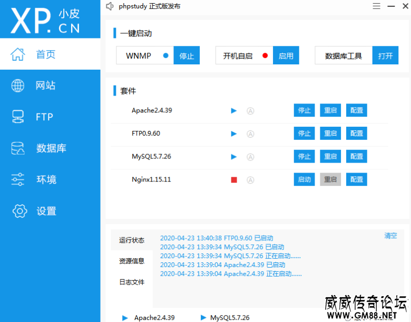Viewport: 411px width, 322px height.
Task: Toggle FTP0.9.60 auto-start A icon
Action: point(250,134)
